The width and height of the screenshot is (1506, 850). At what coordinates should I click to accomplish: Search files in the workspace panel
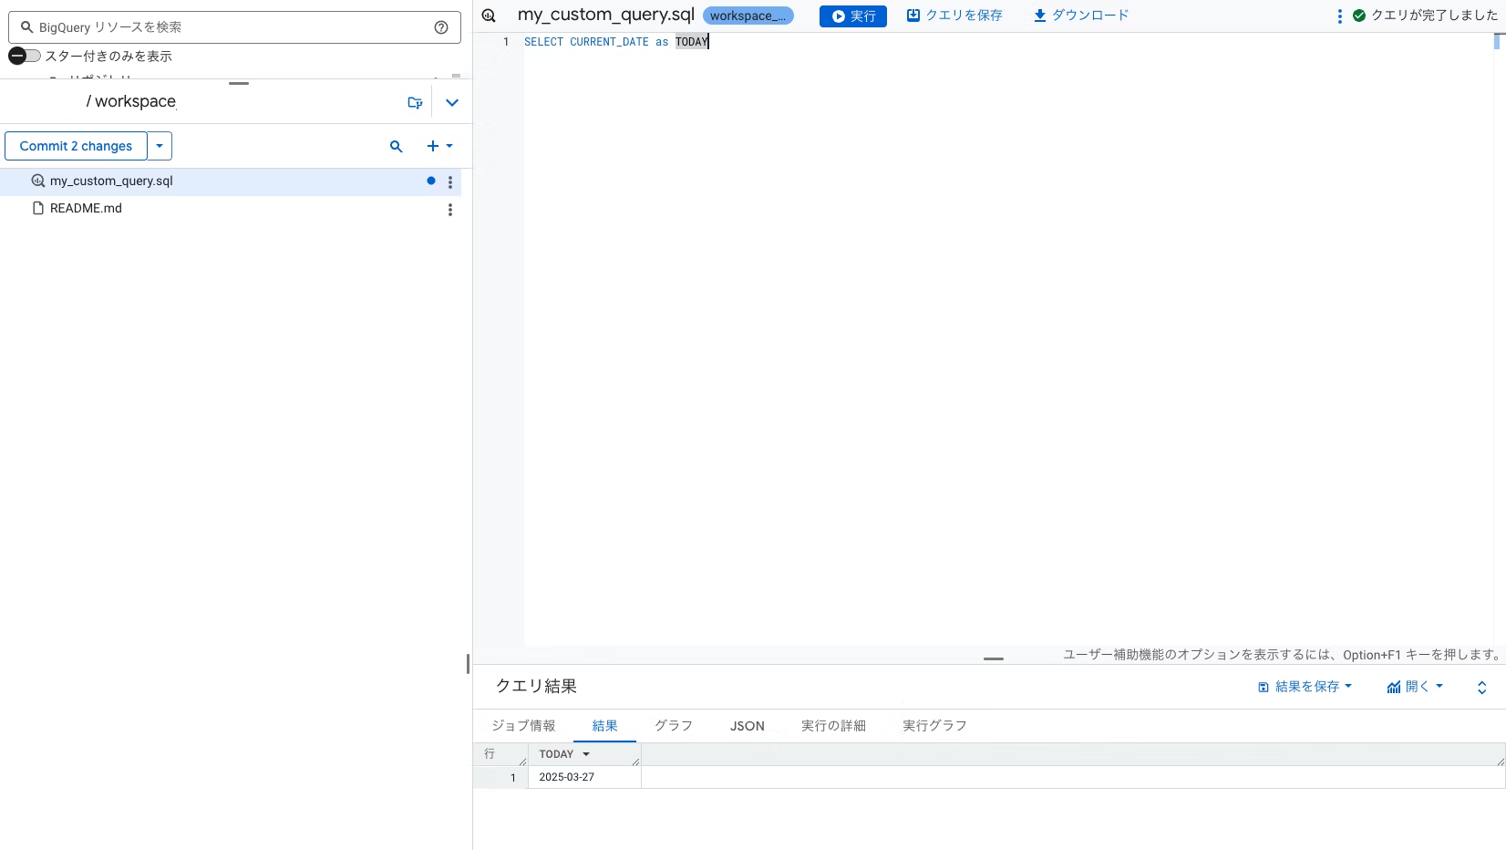click(x=396, y=146)
